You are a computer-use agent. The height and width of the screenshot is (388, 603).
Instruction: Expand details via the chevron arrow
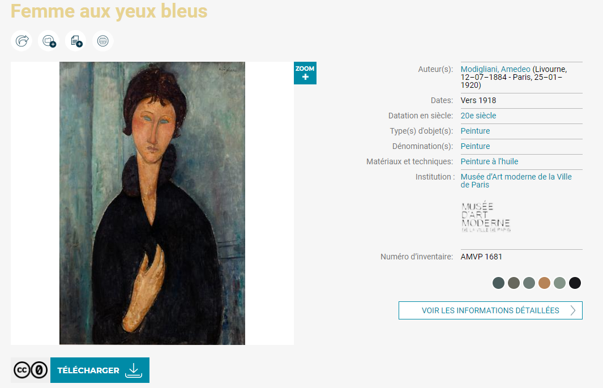click(573, 310)
